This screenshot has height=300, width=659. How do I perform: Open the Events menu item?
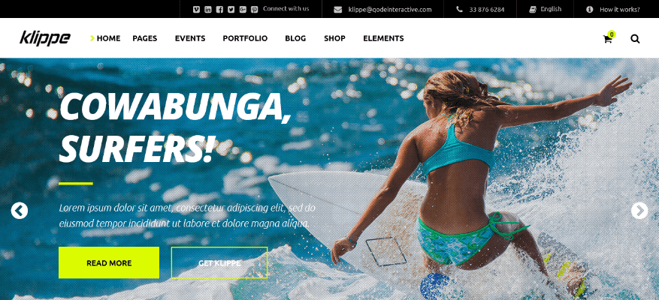click(190, 38)
